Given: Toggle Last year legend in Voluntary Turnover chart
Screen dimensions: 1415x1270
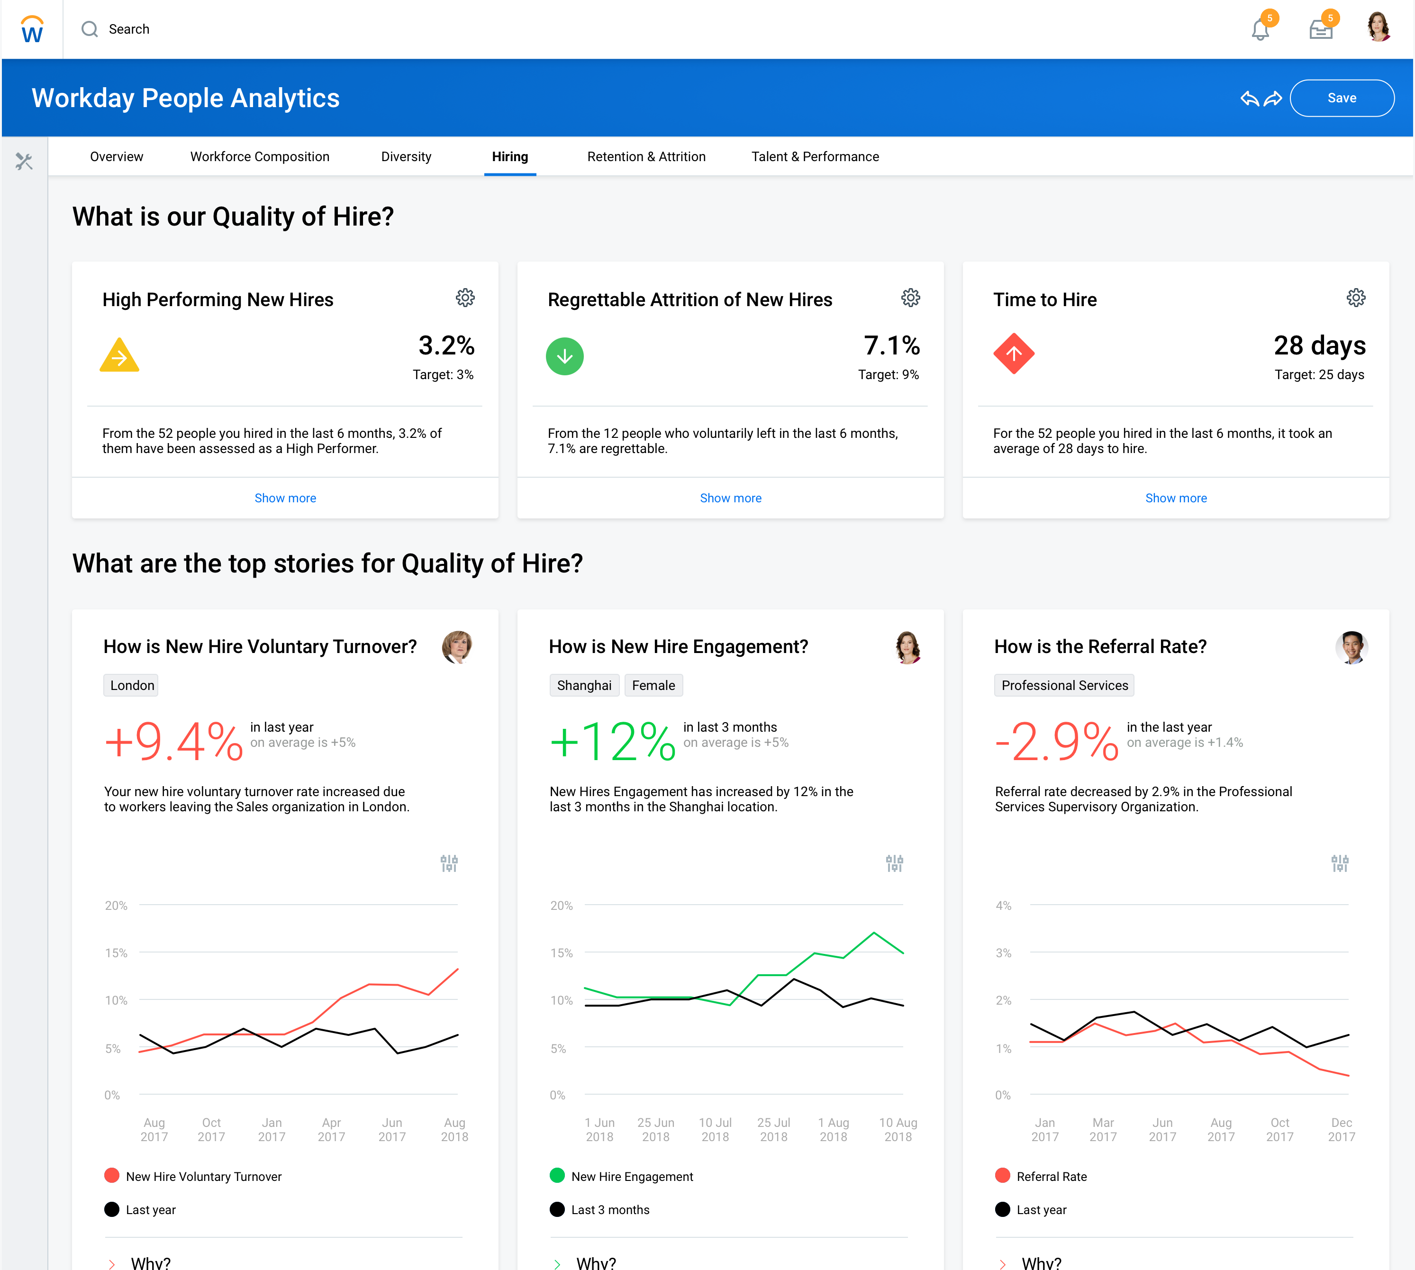Looking at the screenshot, I should click(139, 1209).
